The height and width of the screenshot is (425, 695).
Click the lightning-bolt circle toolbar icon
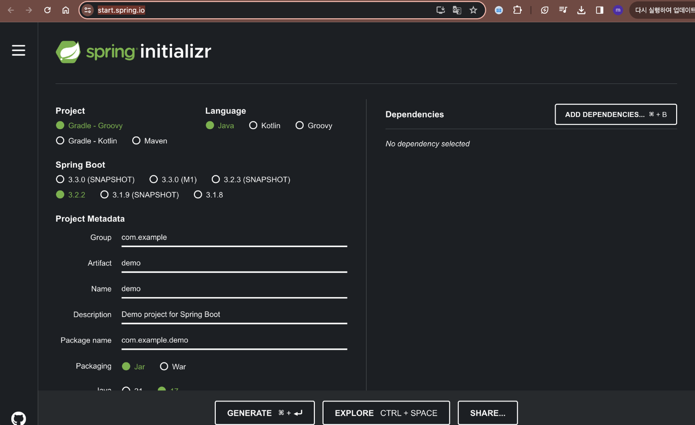[x=544, y=10]
